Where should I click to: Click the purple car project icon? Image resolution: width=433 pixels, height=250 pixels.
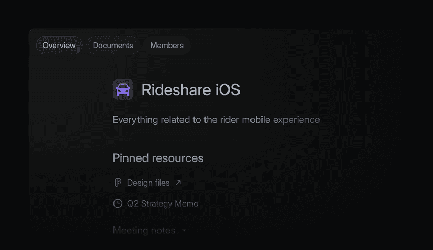point(123,89)
